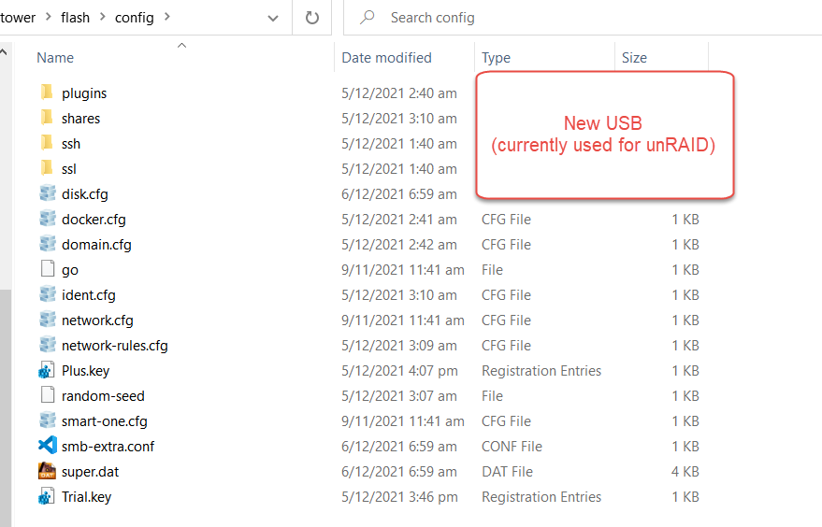Go to the tower breadcrumb location
The image size is (822, 527).
[x=17, y=18]
